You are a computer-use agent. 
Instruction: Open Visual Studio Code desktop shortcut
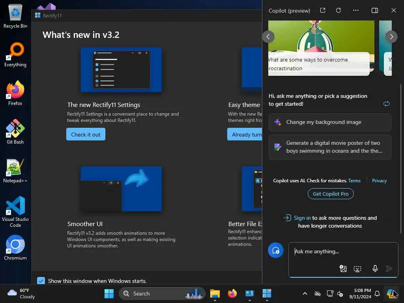15,212
